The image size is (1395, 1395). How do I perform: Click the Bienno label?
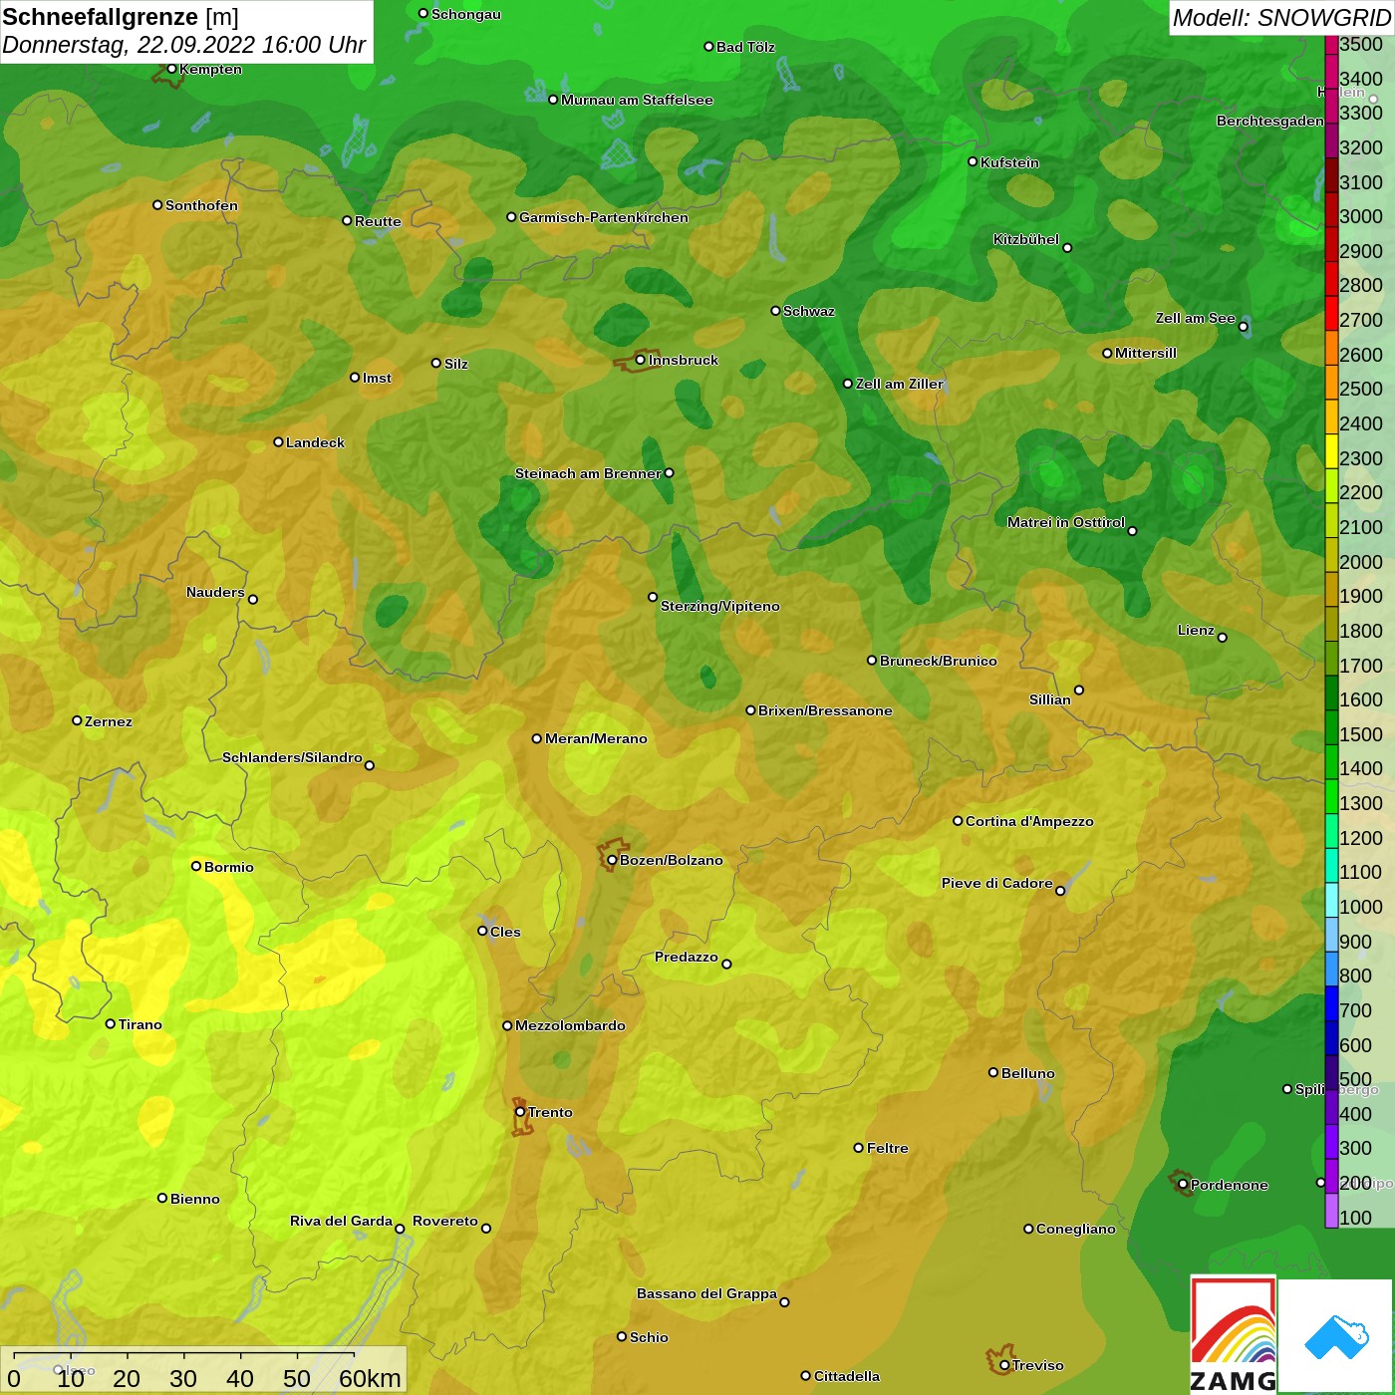[195, 1199]
